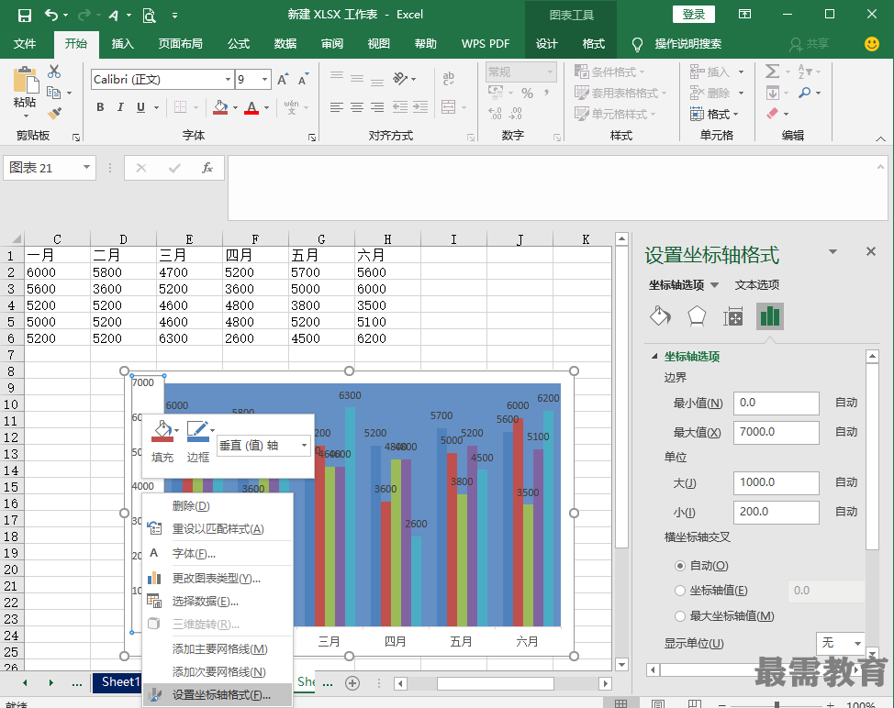This screenshot has width=894, height=708.
Task: Open Find & Select magnifier
Action: 804,93
